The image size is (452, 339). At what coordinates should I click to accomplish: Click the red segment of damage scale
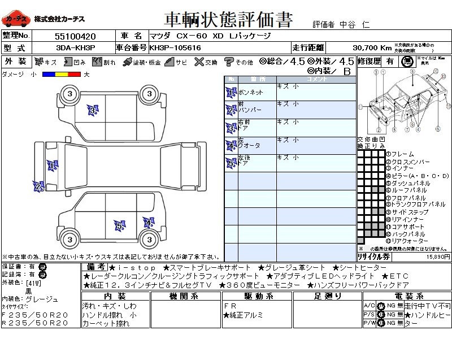tap(74, 74)
